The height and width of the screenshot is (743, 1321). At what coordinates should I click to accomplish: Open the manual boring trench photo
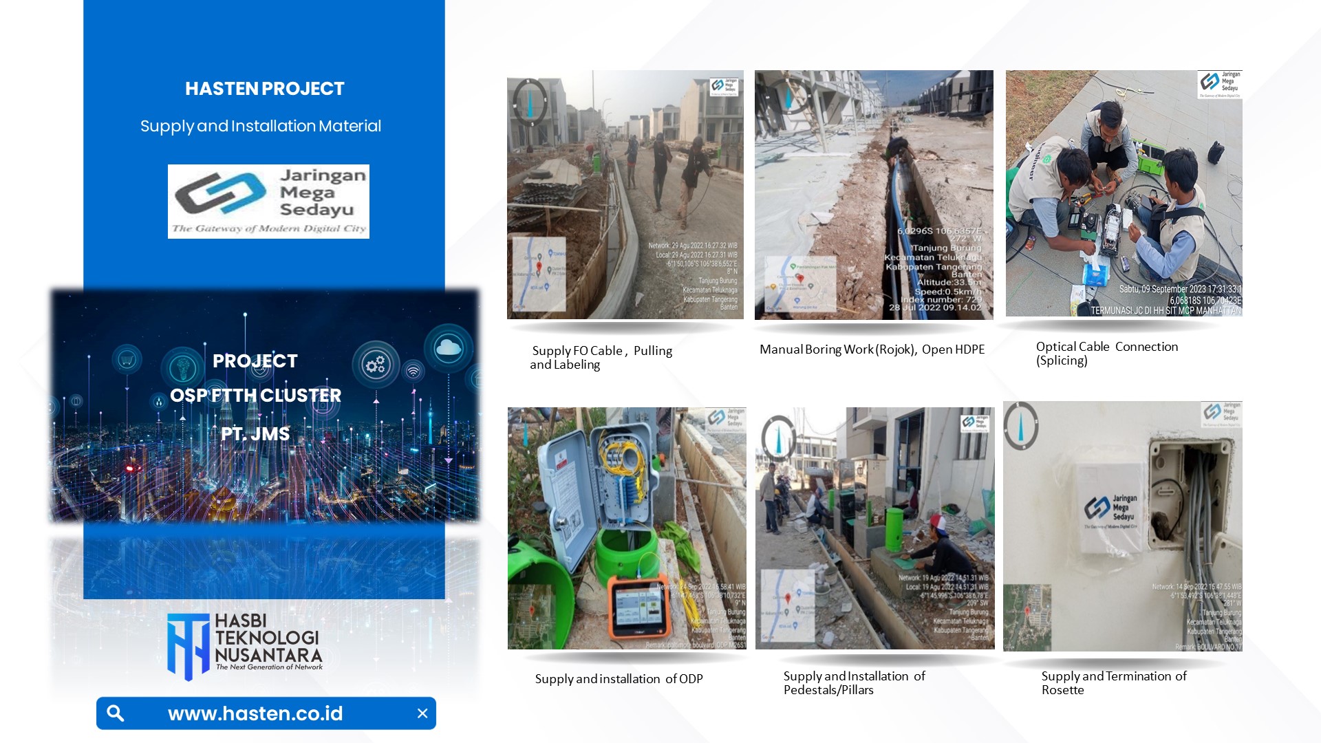[x=874, y=195]
